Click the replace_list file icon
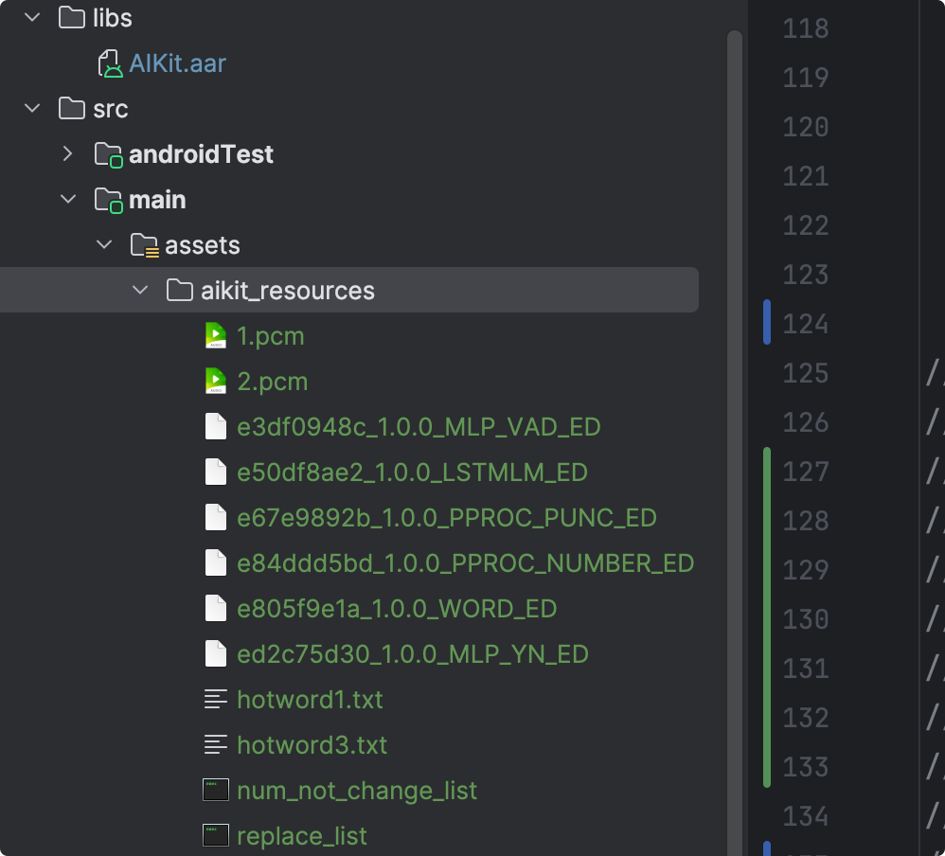The width and height of the screenshot is (945, 856). pyautogui.click(x=215, y=835)
